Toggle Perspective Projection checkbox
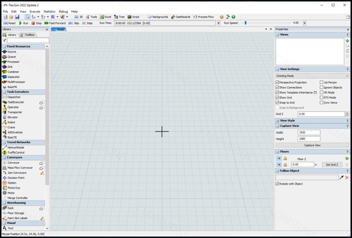Image resolution: width=352 pixels, height=238 pixels. 278,82
